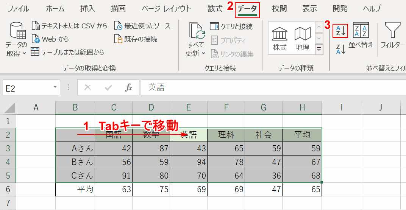Click cell Bさん
This screenshot has height=210, width=406.
[75, 162]
